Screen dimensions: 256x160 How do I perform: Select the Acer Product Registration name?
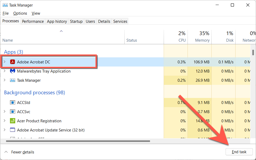coord(39,121)
